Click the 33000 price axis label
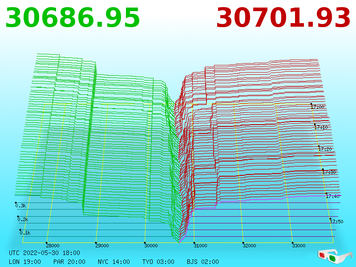 (x=299, y=246)
